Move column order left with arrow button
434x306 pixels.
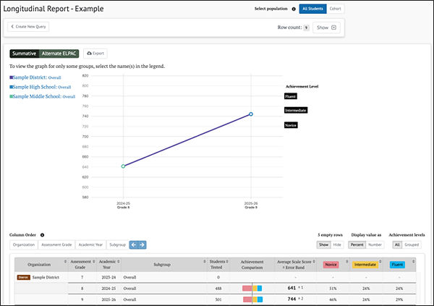133,245
